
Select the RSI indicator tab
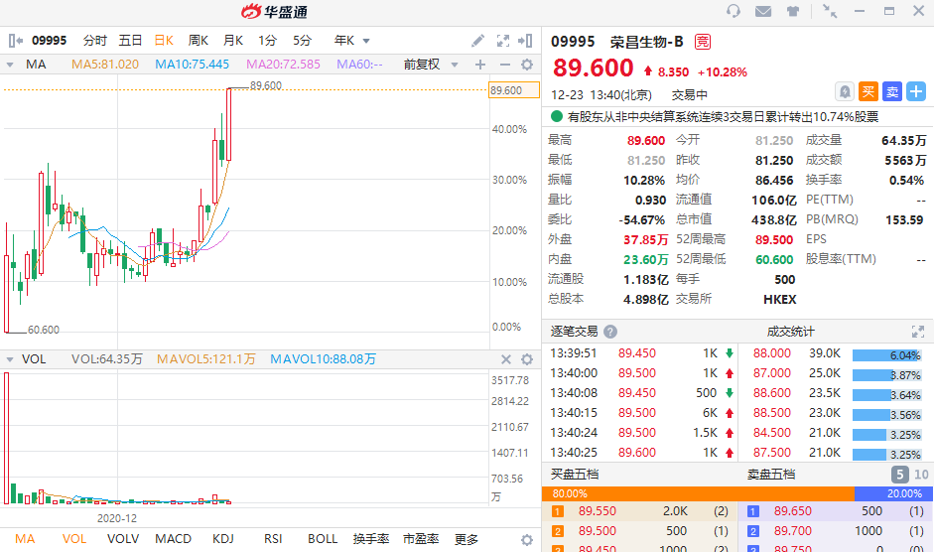click(273, 539)
